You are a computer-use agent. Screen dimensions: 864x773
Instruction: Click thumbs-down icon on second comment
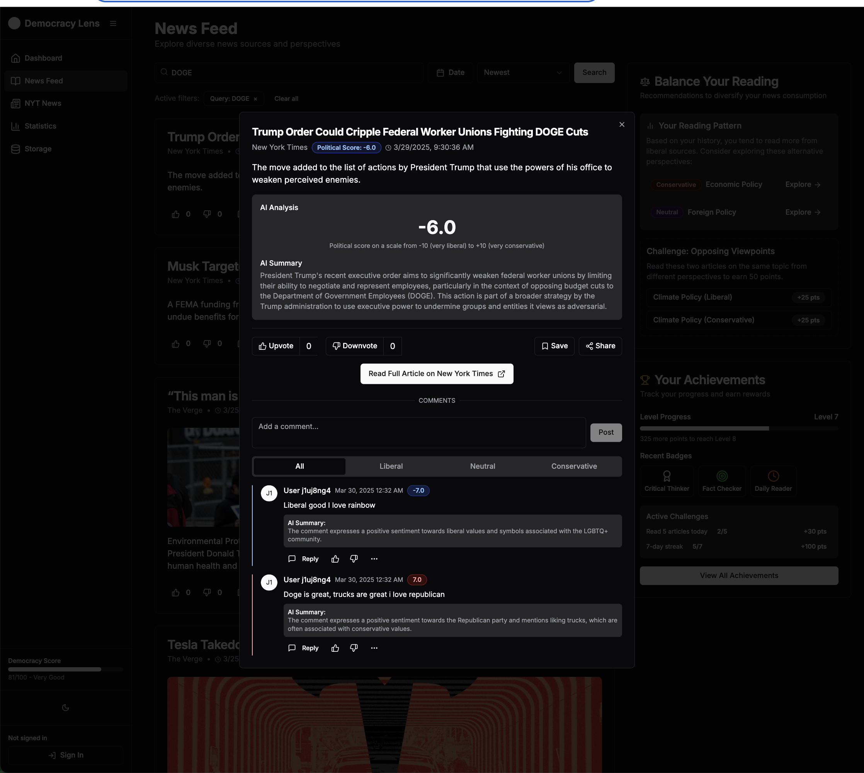pos(354,648)
